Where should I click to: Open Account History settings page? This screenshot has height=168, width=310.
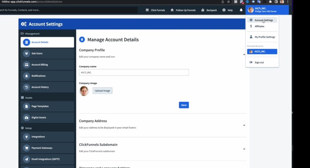pos(47,87)
